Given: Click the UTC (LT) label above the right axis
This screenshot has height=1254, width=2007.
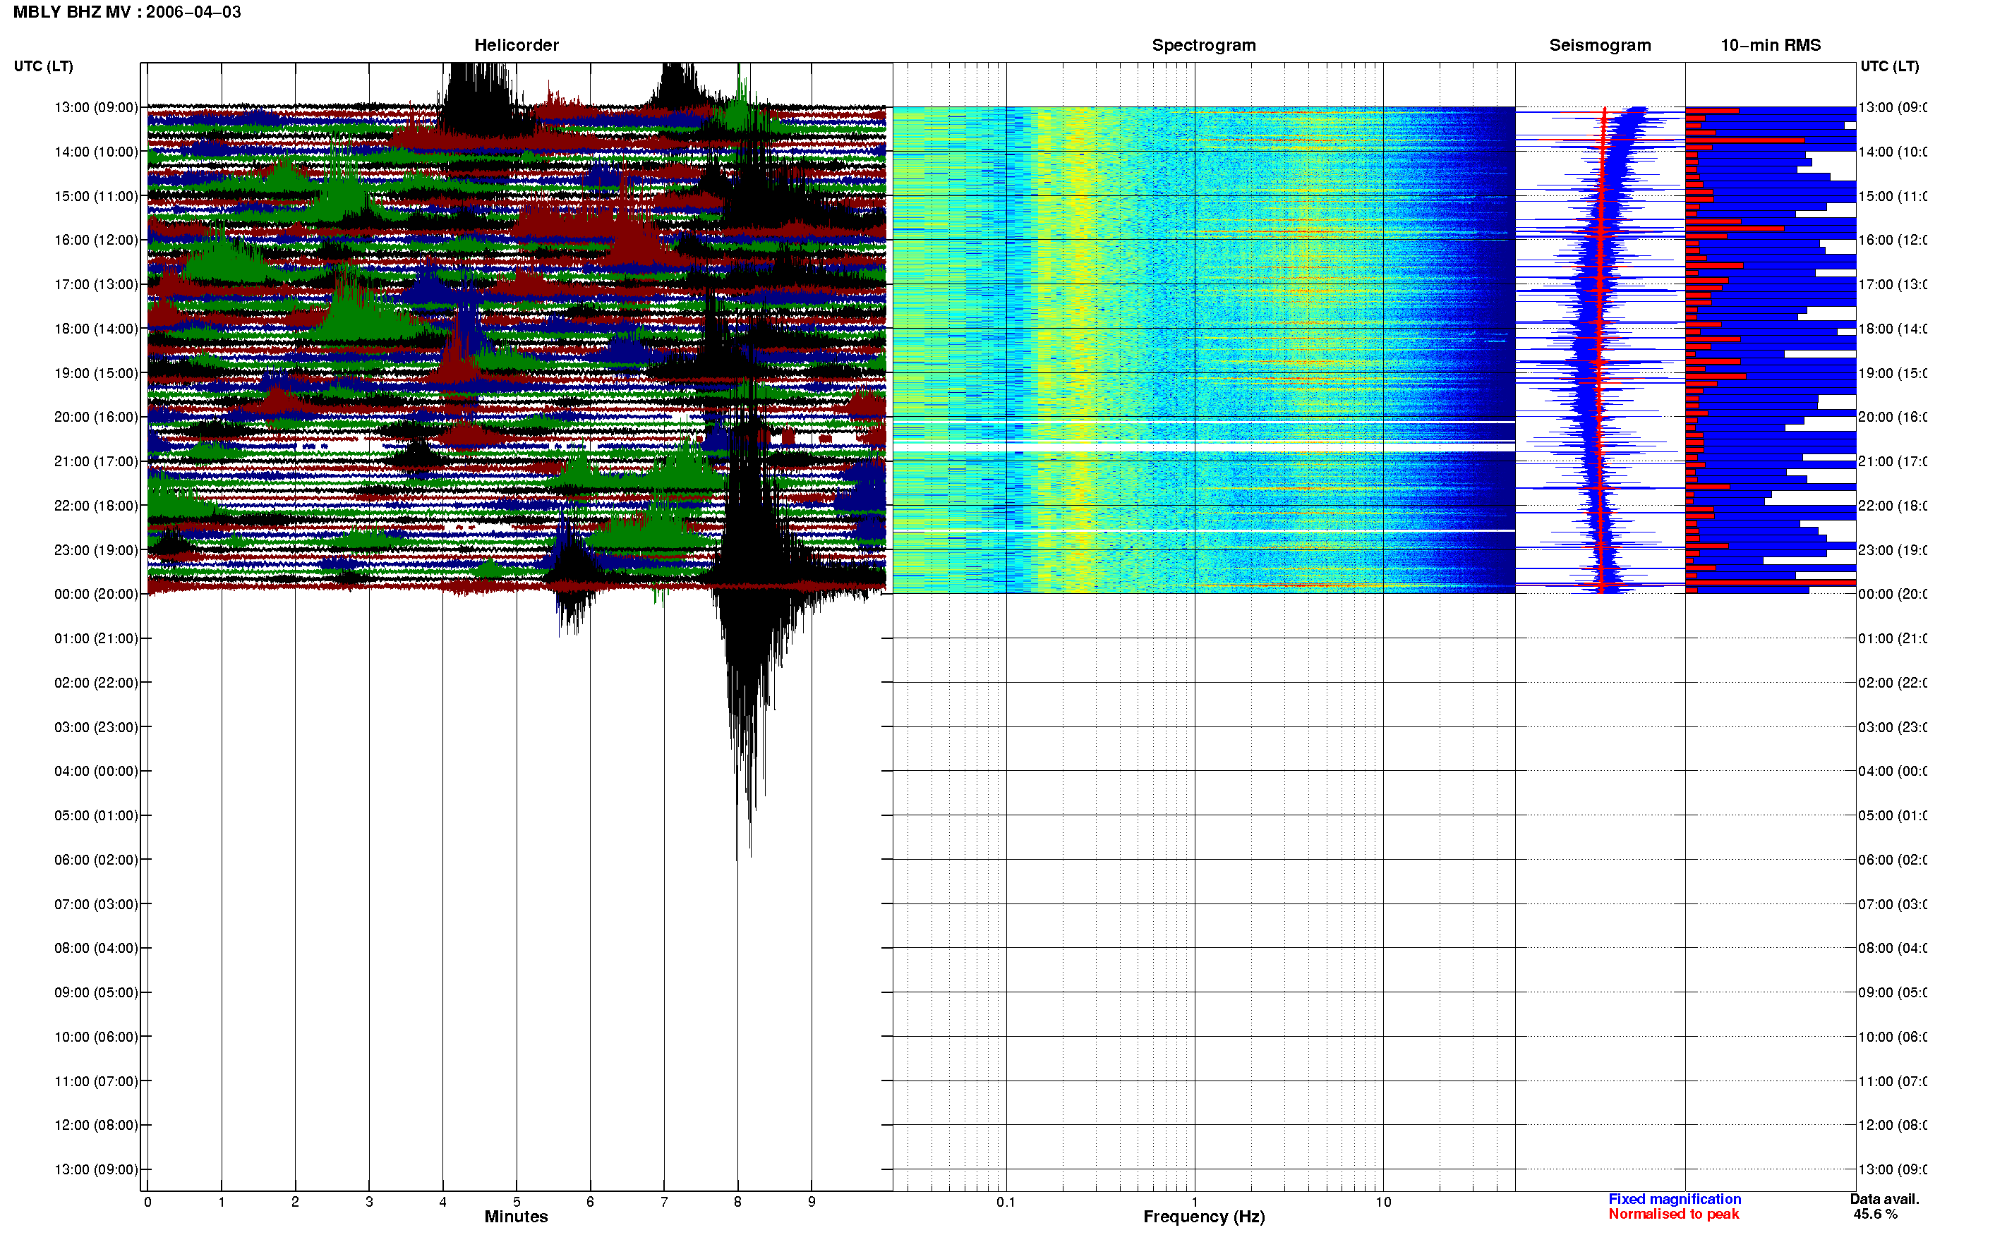Looking at the screenshot, I should [1889, 66].
